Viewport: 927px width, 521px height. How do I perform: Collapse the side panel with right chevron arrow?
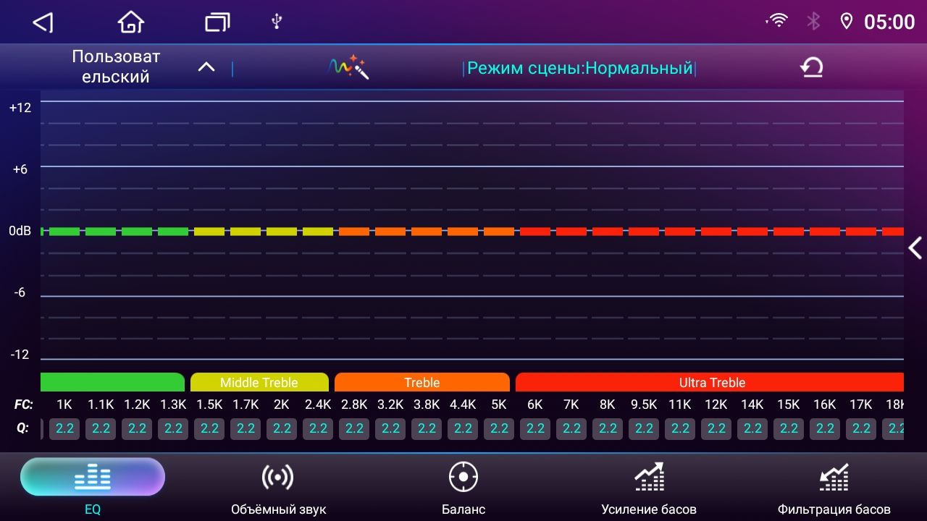pyautogui.click(x=914, y=248)
